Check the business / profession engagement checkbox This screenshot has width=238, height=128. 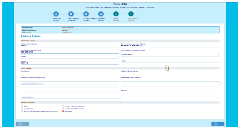(22, 111)
